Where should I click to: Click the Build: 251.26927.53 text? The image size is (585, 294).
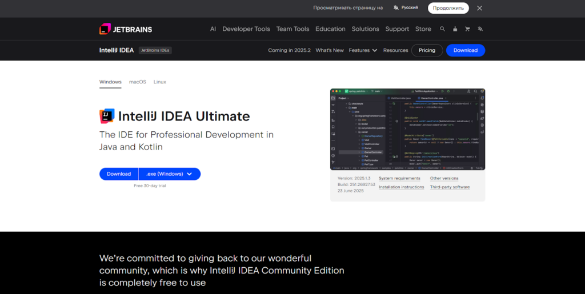tap(356, 184)
